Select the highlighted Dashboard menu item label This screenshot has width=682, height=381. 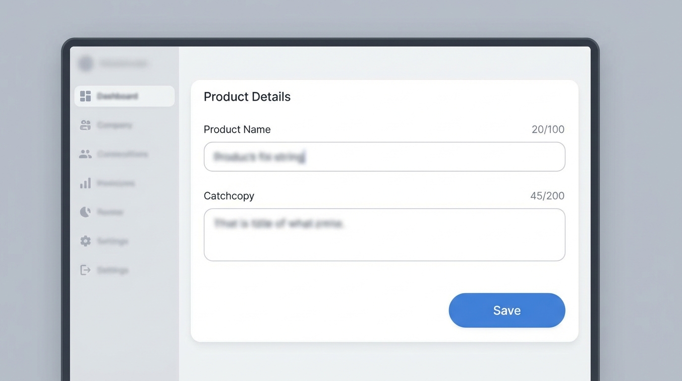click(x=117, y=96)
